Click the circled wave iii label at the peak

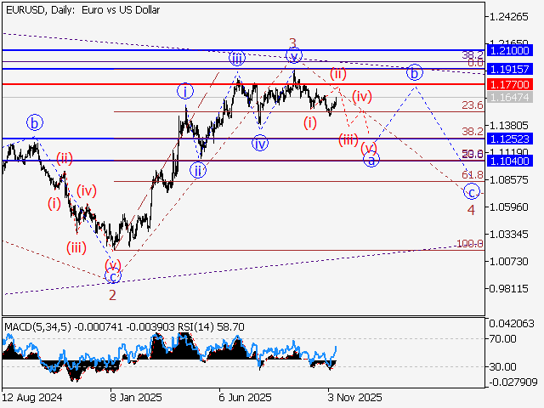[237, 58]
